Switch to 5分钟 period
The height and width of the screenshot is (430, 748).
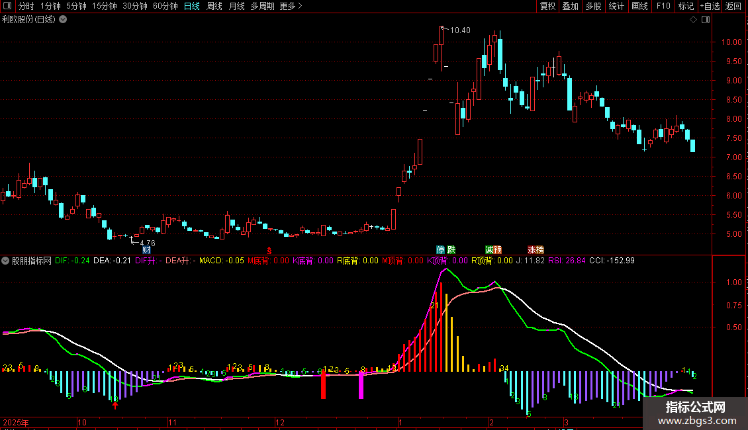[x=76, y=6]
